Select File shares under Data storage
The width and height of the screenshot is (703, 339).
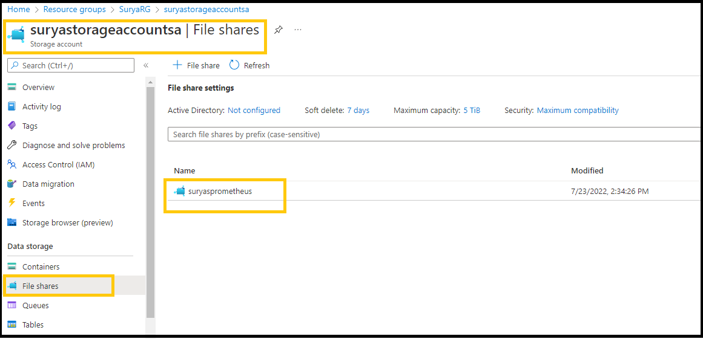click(41, 286)
